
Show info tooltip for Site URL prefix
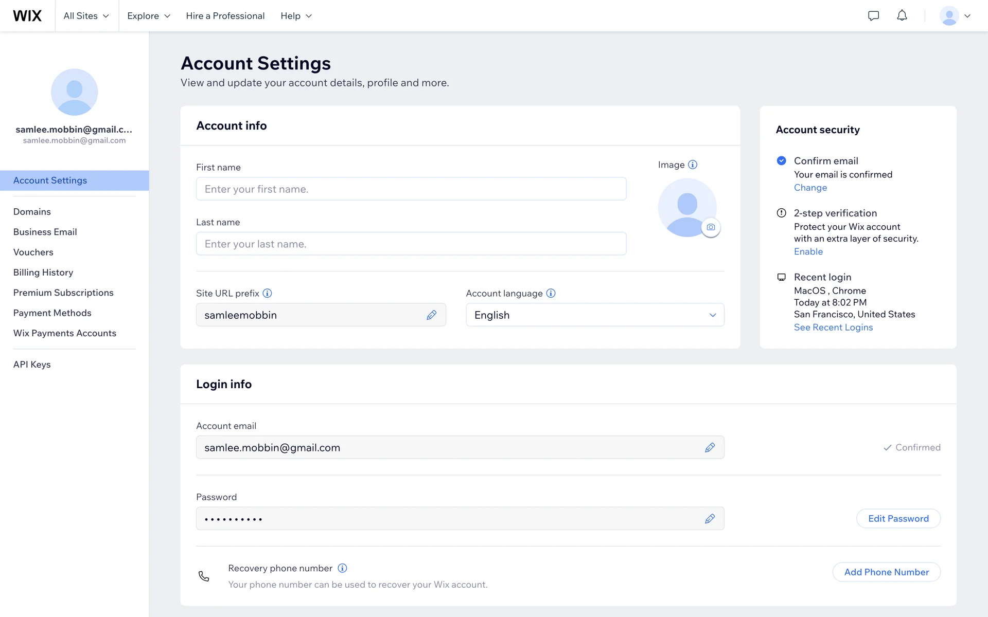[x=267, y=293]
